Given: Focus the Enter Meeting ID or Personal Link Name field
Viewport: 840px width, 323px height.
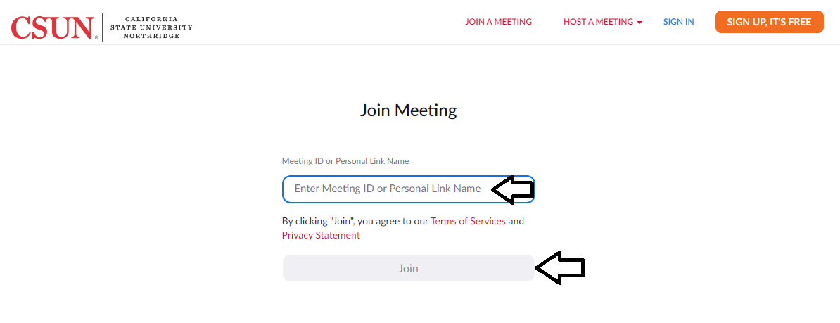Looking at the screenshot, I should click(408, 189).
